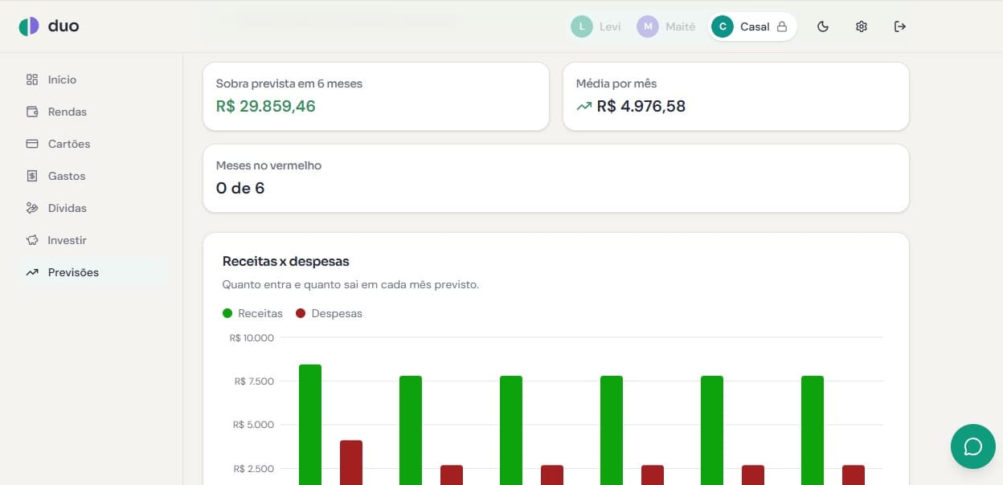Viewport: 1003px width, 485px height.
Task: Click the Cartões credit card icon
Action: click(32, 144)
